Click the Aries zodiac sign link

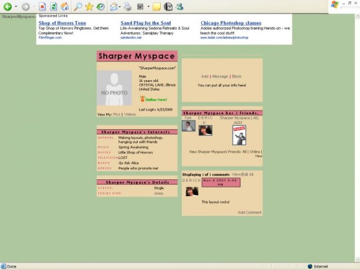(159, 194)
